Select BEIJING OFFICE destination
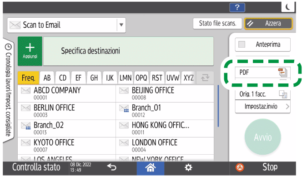Viewport: 307px width, 176px height. tap(165, 93)
